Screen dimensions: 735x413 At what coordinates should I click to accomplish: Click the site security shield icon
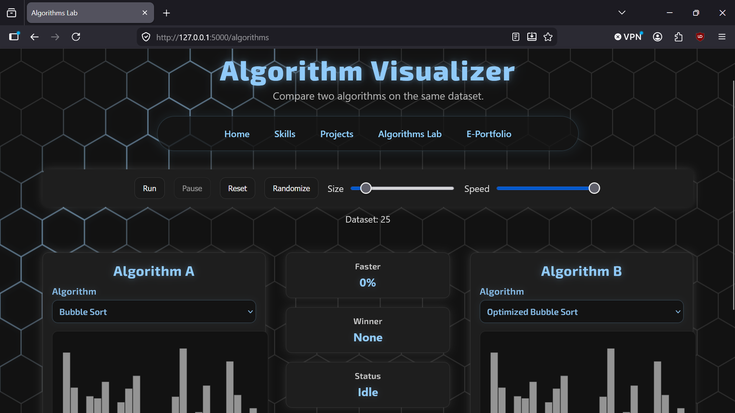(146, 37)
